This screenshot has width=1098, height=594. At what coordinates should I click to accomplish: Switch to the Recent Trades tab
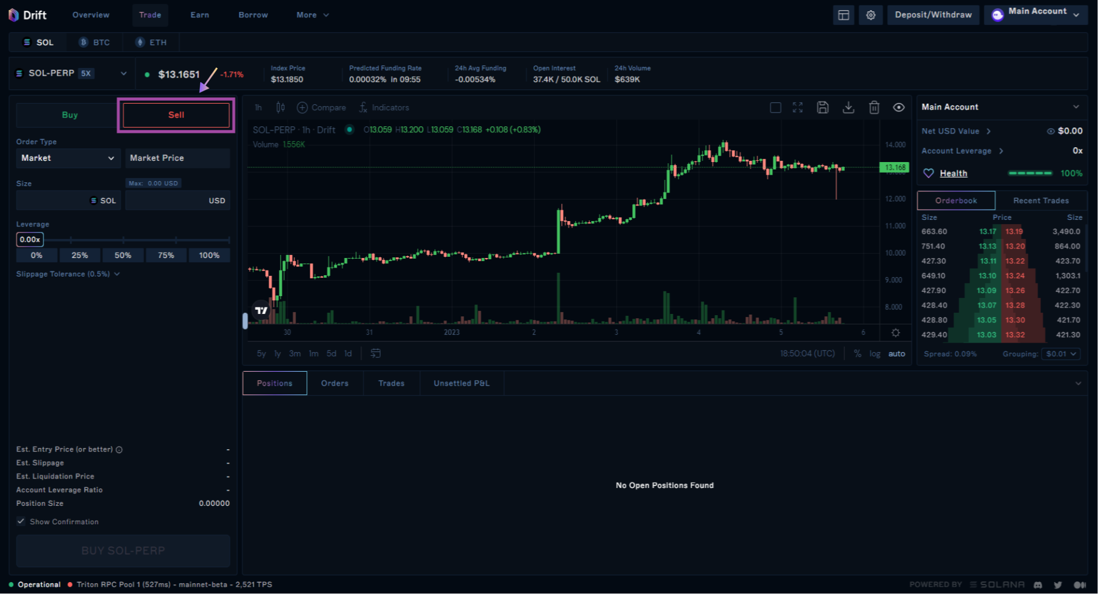1041,201
